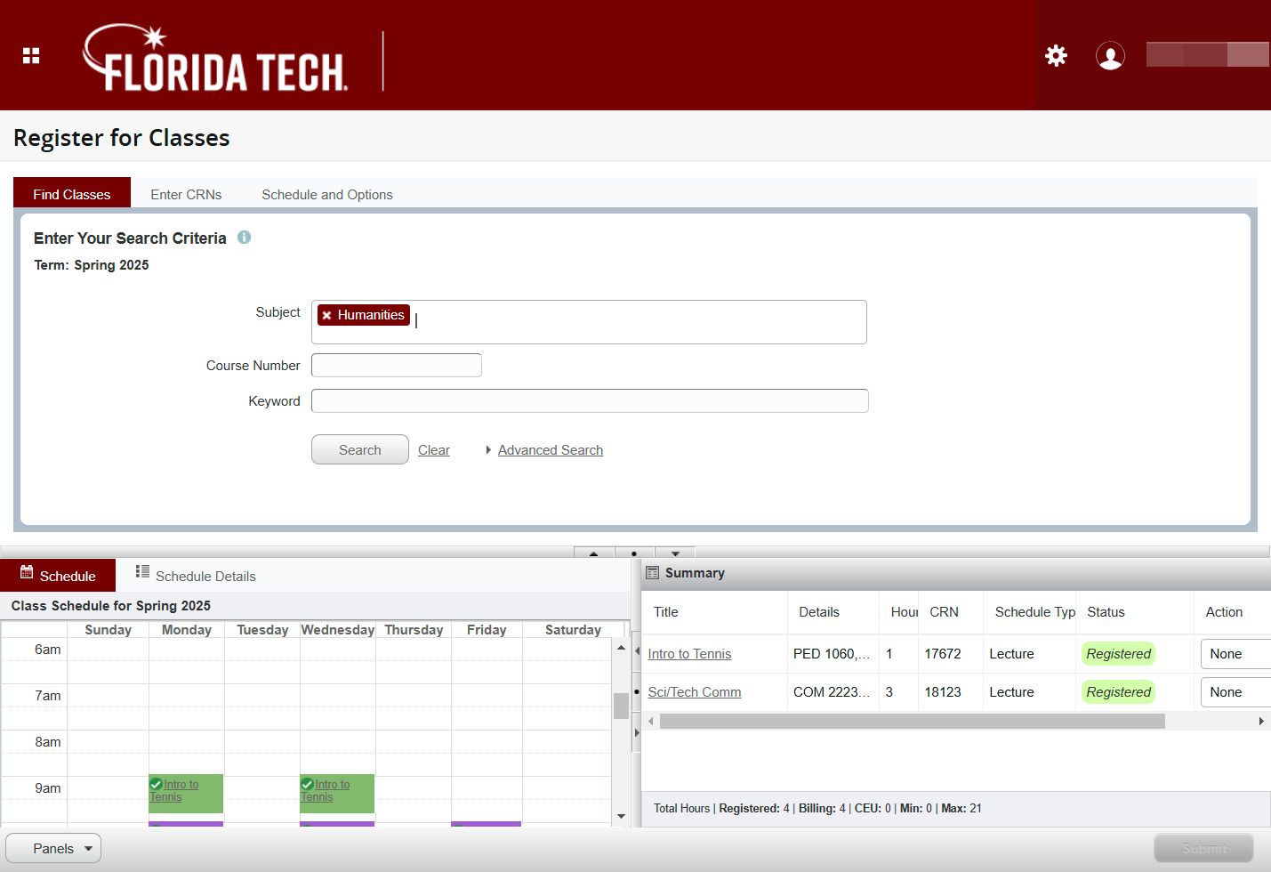This screenshot has height=872, width=1271.
Task: Open Monday Intro to Tennis calendar block
Action: tap(186, 793)
